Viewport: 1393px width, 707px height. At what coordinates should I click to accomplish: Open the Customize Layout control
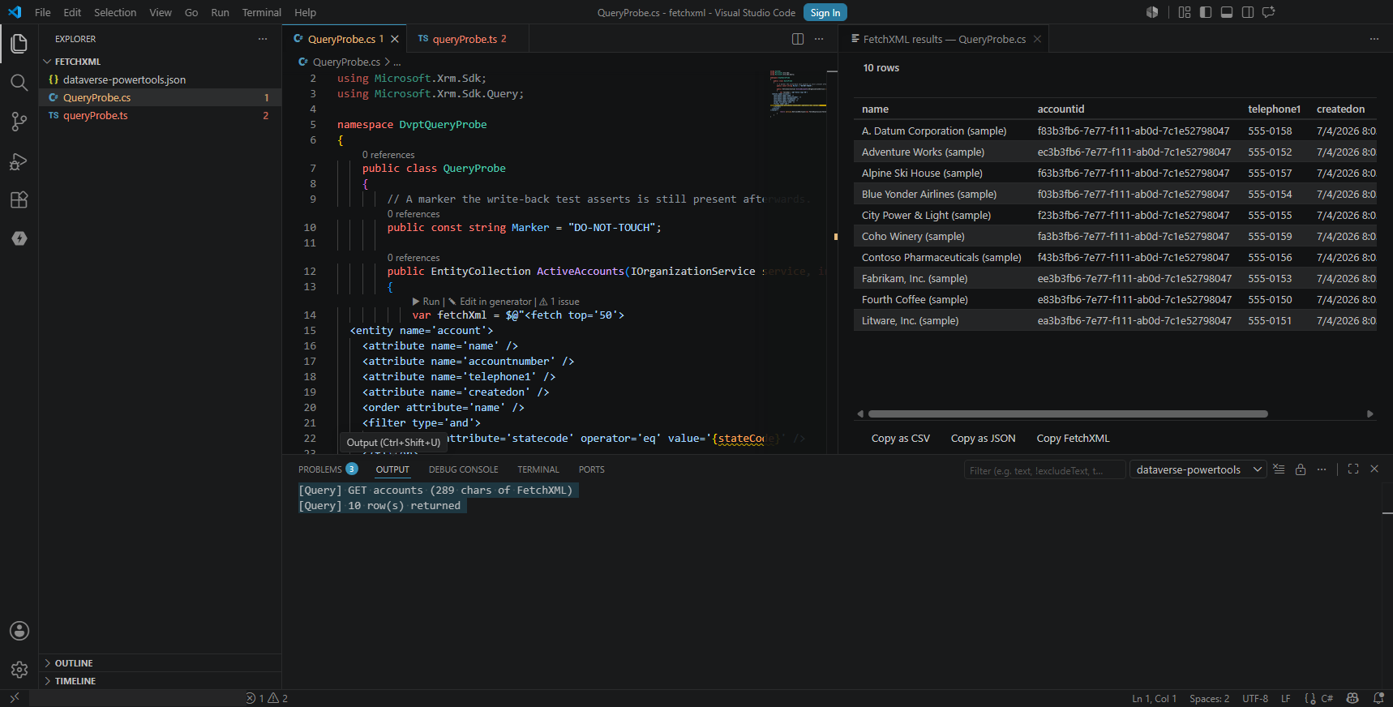1185,12
